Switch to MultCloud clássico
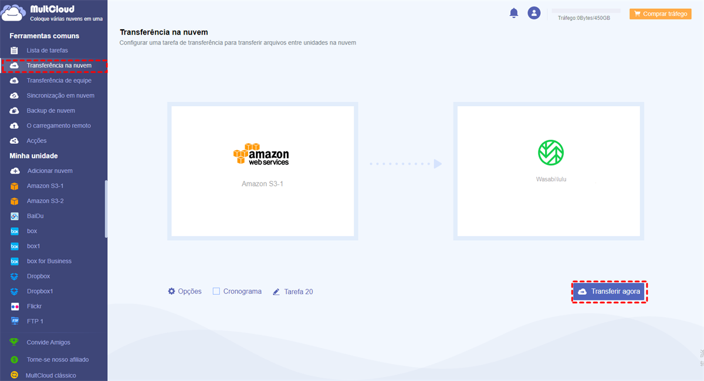The width and height of the screenshot is (704, 381). (51, 375)
